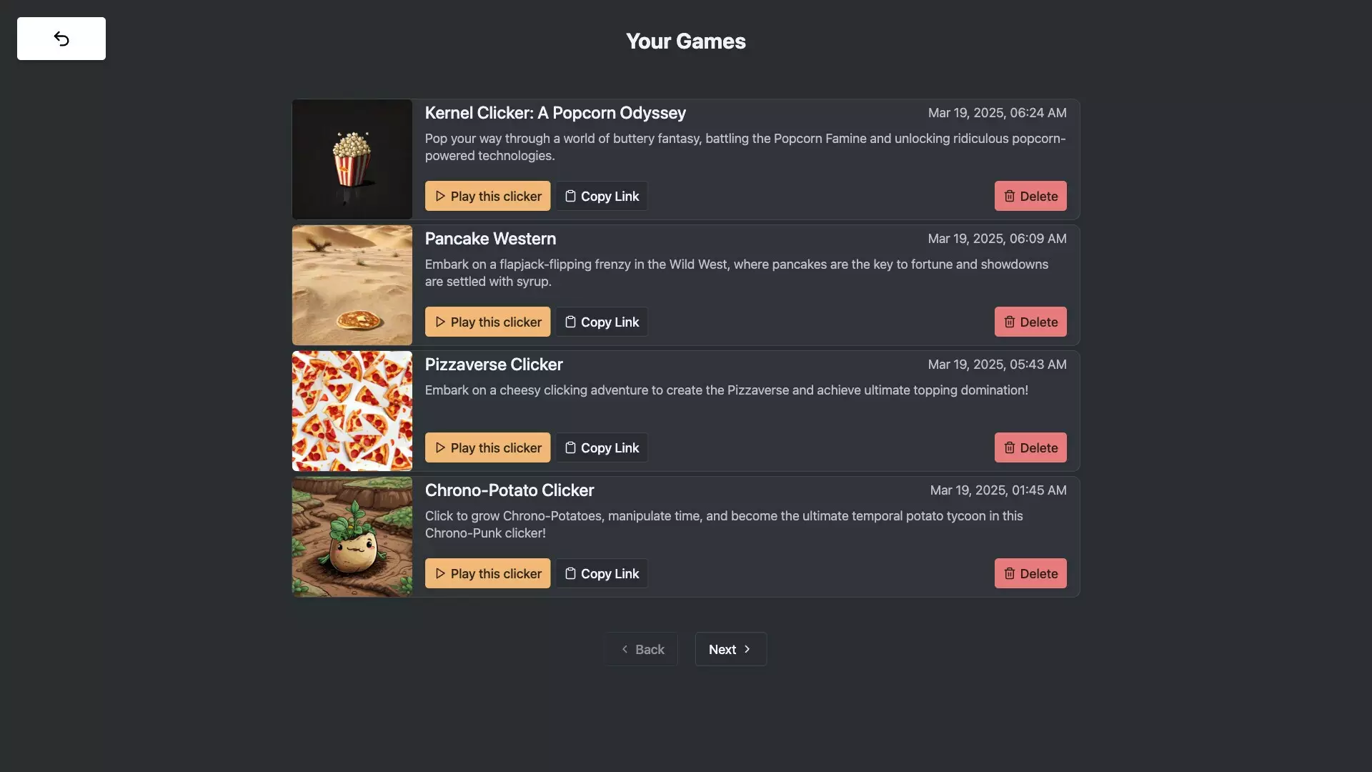Viewport: 1372px width, 772px height.
Task: Play the Kernel Clicker popcorn game
Action: pos(487,196)
